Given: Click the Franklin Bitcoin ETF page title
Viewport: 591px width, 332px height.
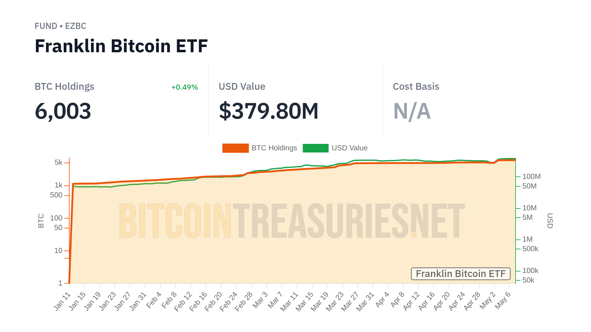Looking at the screenshot, I should click(x=121, y=46).
